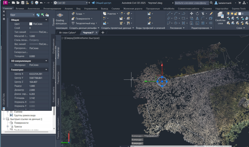Expand the Трассы tree node
Viewport: 249px width, 147px height.
click(x=8, y=126)
